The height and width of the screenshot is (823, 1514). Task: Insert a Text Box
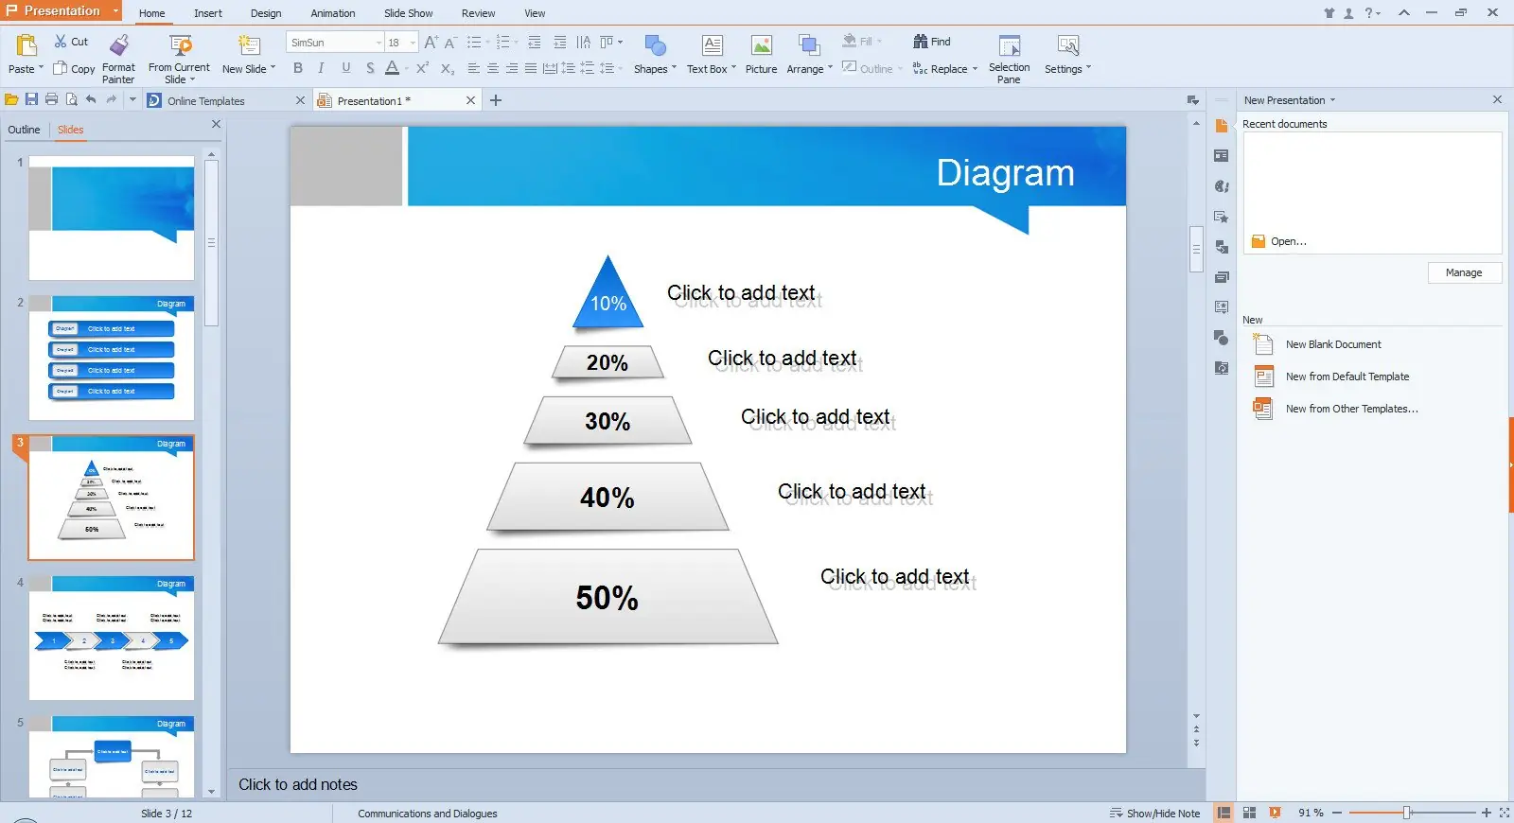click(x=712, y=55)
